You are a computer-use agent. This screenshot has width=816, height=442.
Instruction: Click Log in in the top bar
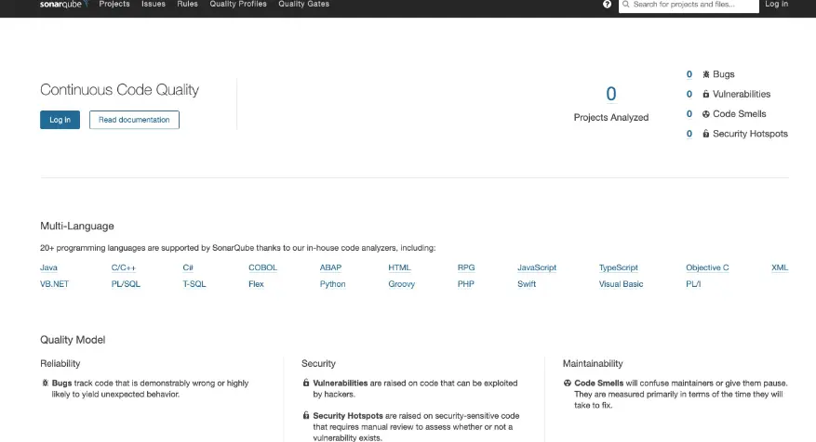click(x=776, y=4)
